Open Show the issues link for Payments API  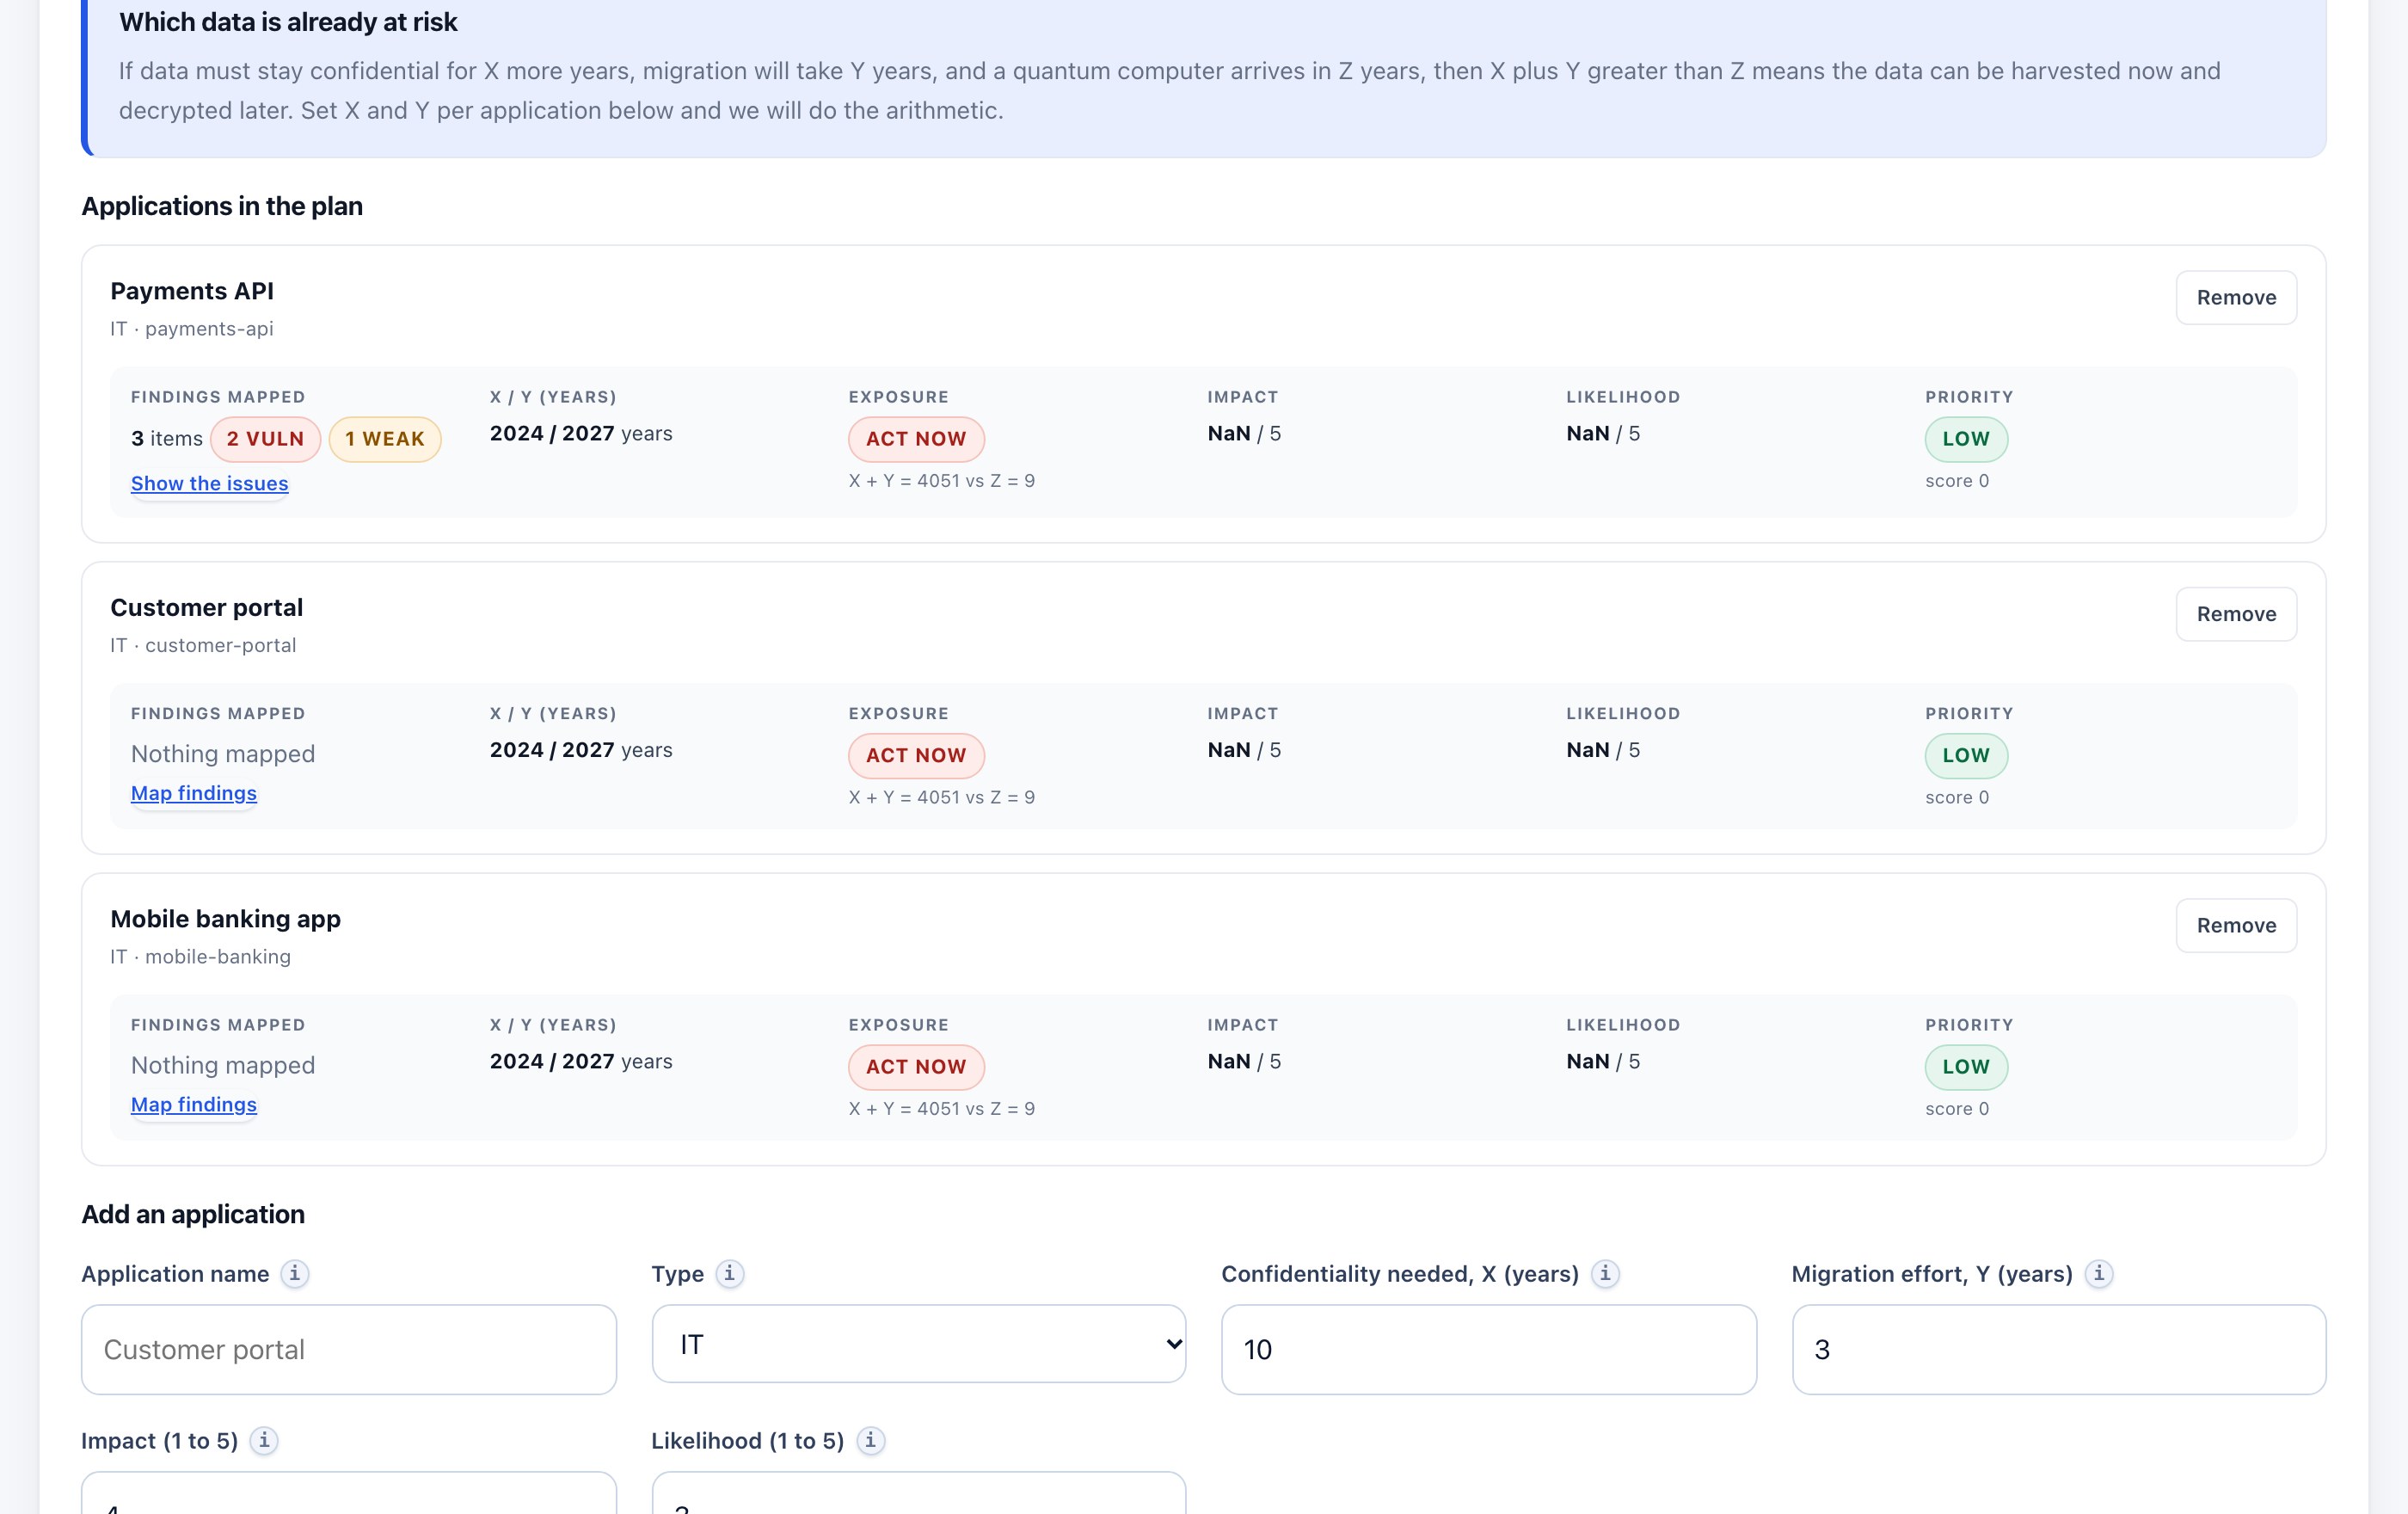click(x=209, y=483)
